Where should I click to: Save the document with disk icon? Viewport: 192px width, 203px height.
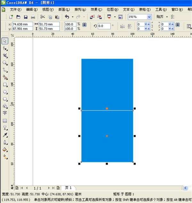26,17
